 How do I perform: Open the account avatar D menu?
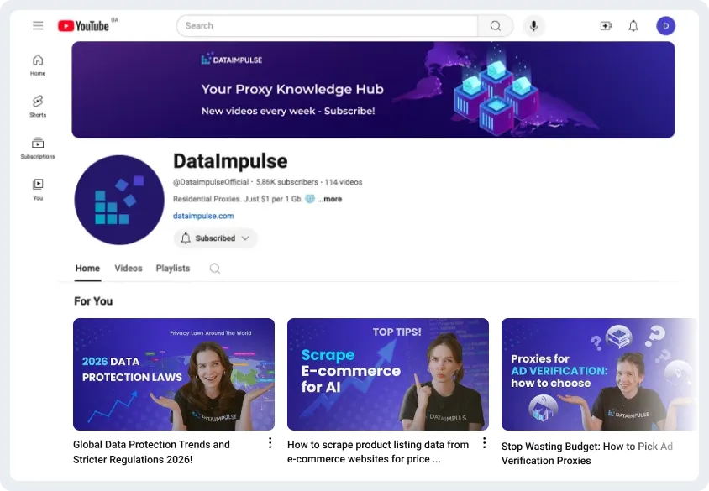point(665,26)
